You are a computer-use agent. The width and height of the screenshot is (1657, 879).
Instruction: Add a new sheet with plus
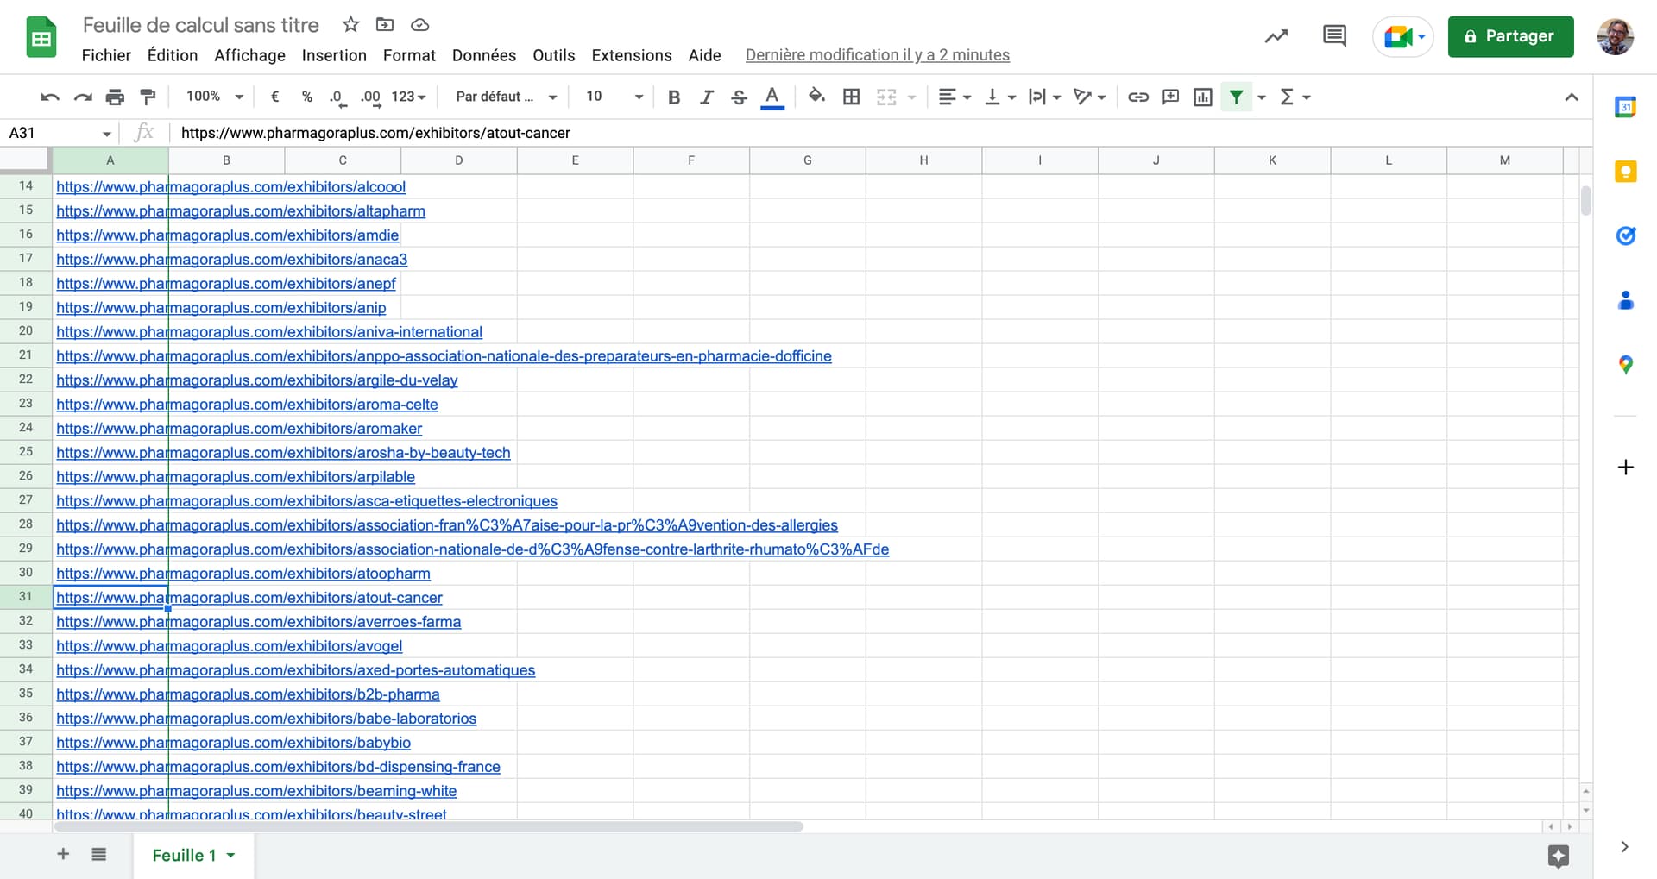(x=63, y=854)
